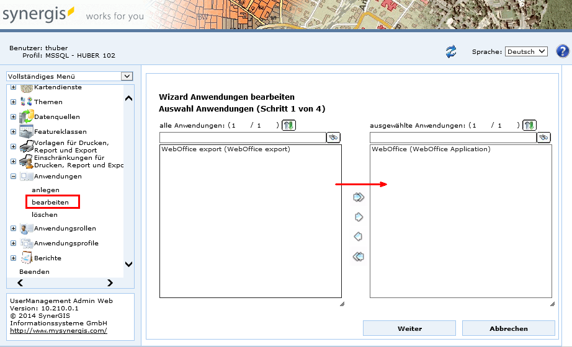Click the synergis logo
The image size is (572, 347).
coord(38,15)
